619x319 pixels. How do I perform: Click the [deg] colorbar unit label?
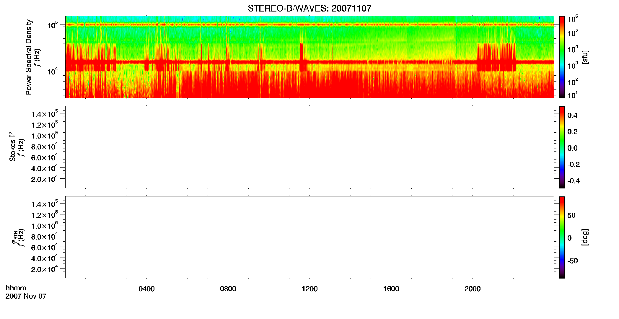585,237
